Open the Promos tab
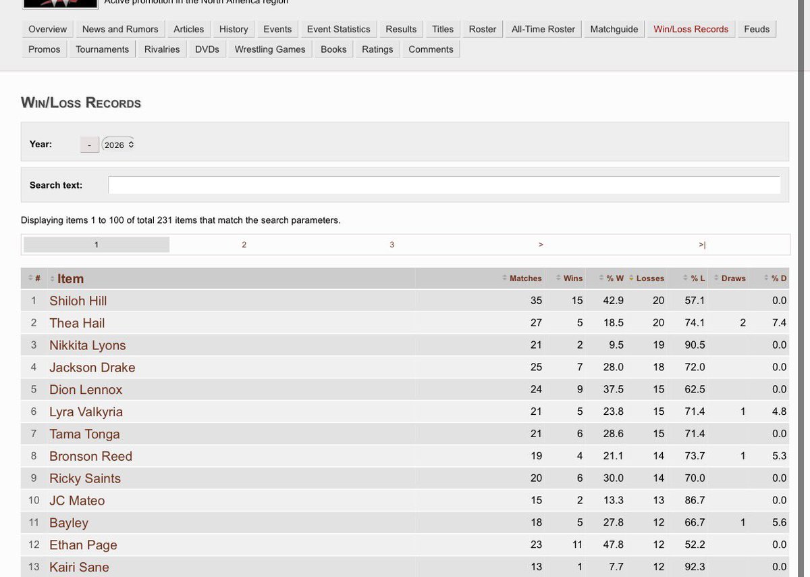The width and height of the screenshot is (810, 577). 45,49
